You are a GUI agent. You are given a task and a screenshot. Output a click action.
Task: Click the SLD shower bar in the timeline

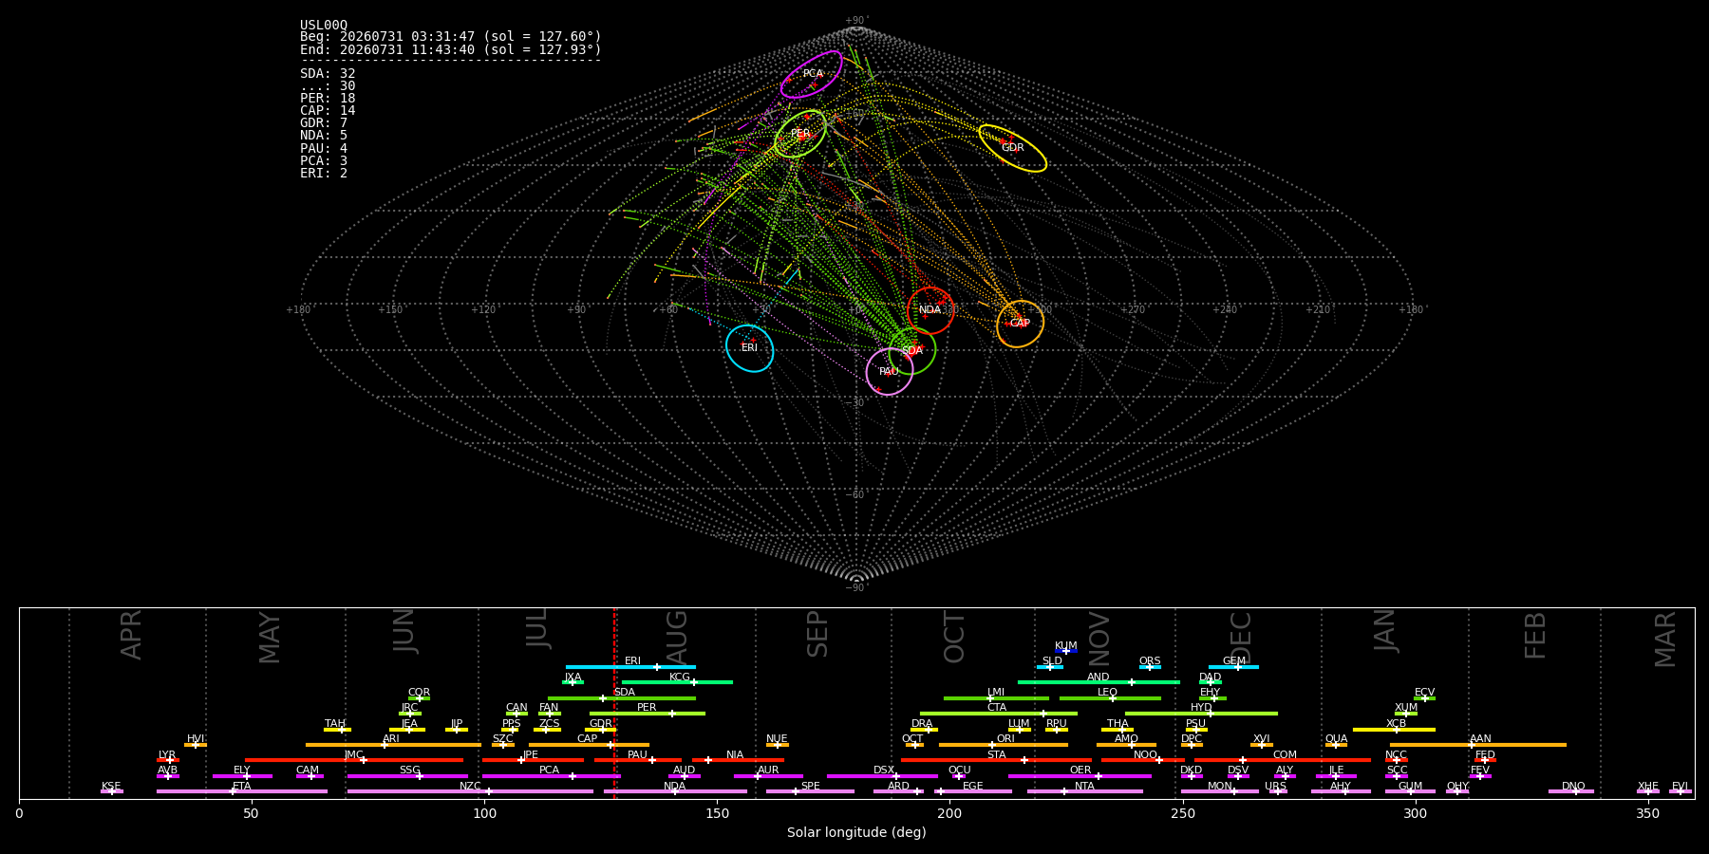point(1050,667)
